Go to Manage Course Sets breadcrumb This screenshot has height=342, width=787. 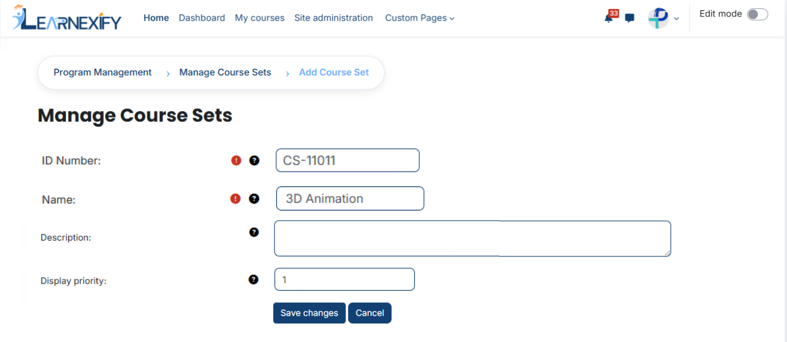click(x=226, y=72)
